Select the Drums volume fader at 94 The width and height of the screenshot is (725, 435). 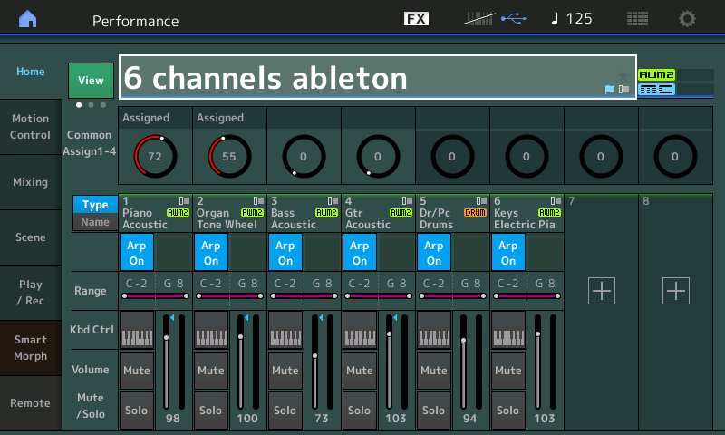(463, 362)
